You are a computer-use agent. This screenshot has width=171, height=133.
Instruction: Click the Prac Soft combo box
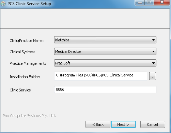(105, 63)
